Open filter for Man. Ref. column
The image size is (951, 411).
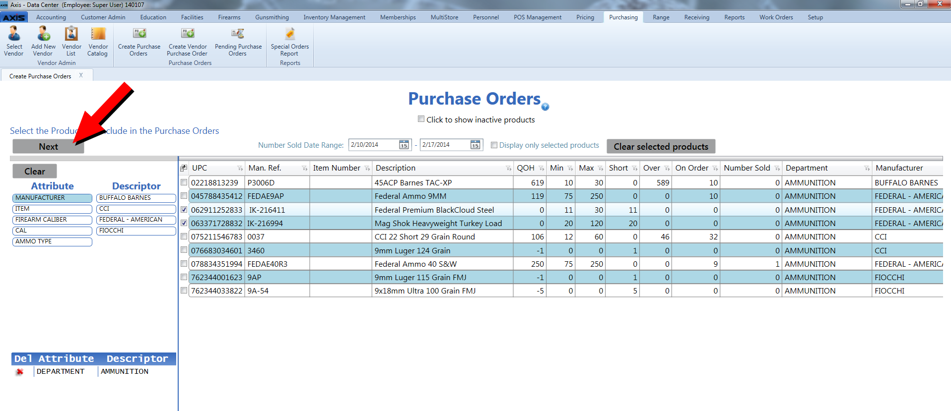pyautogui.click(x=304, y=169)
